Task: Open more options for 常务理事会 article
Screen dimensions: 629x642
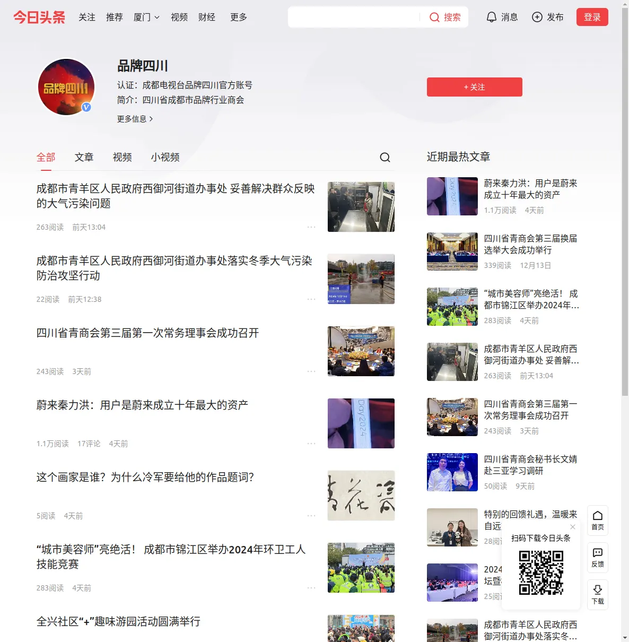Action: pos(311,371)
